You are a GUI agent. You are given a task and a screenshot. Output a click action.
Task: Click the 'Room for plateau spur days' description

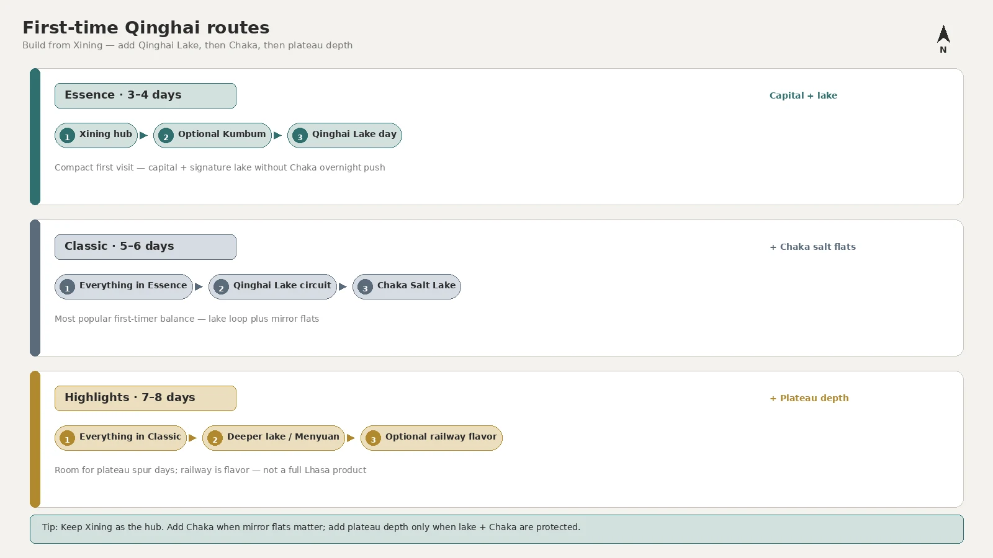(210, 470)
